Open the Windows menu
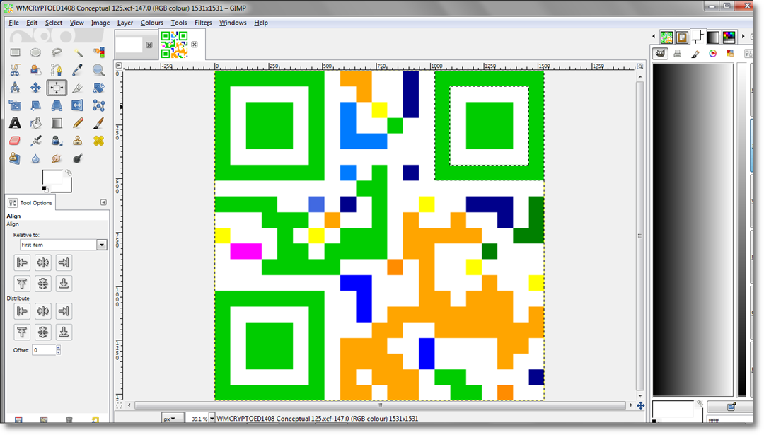The height and width of the screenshot is (435, 764). (x=233, y=23)
